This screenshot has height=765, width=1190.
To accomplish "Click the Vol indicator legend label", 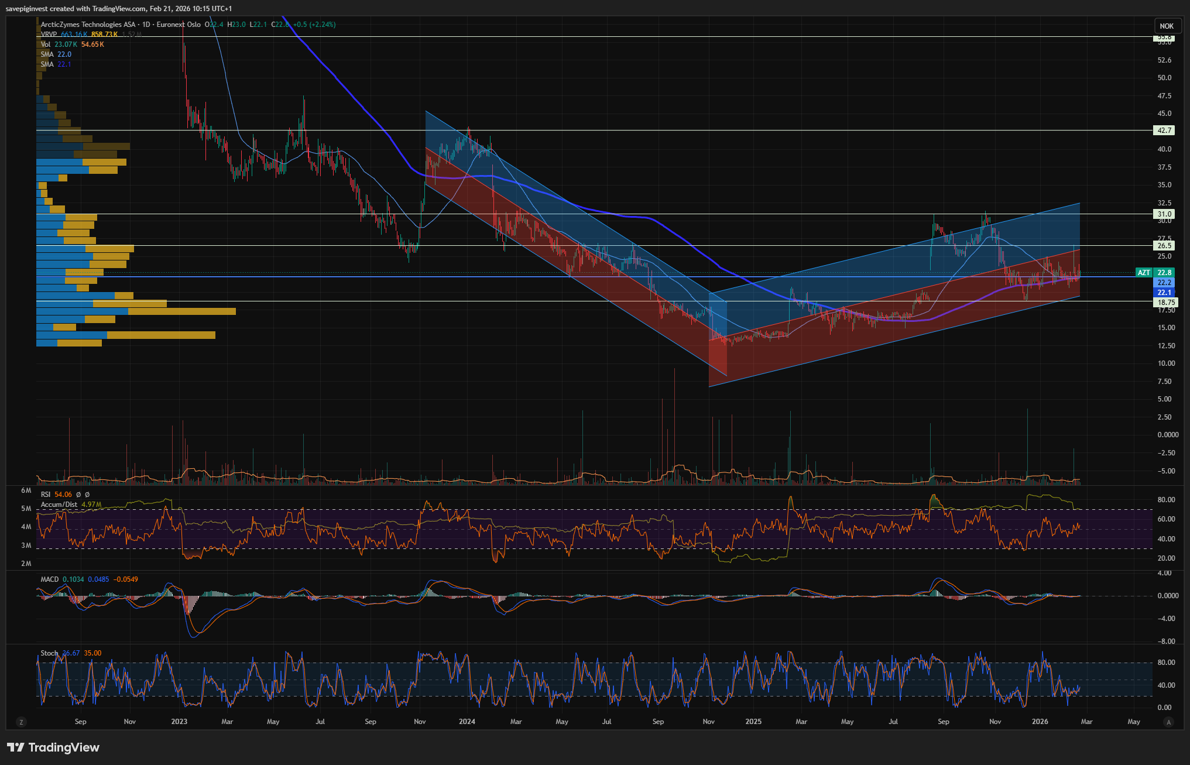I will [x=46, y=44].
